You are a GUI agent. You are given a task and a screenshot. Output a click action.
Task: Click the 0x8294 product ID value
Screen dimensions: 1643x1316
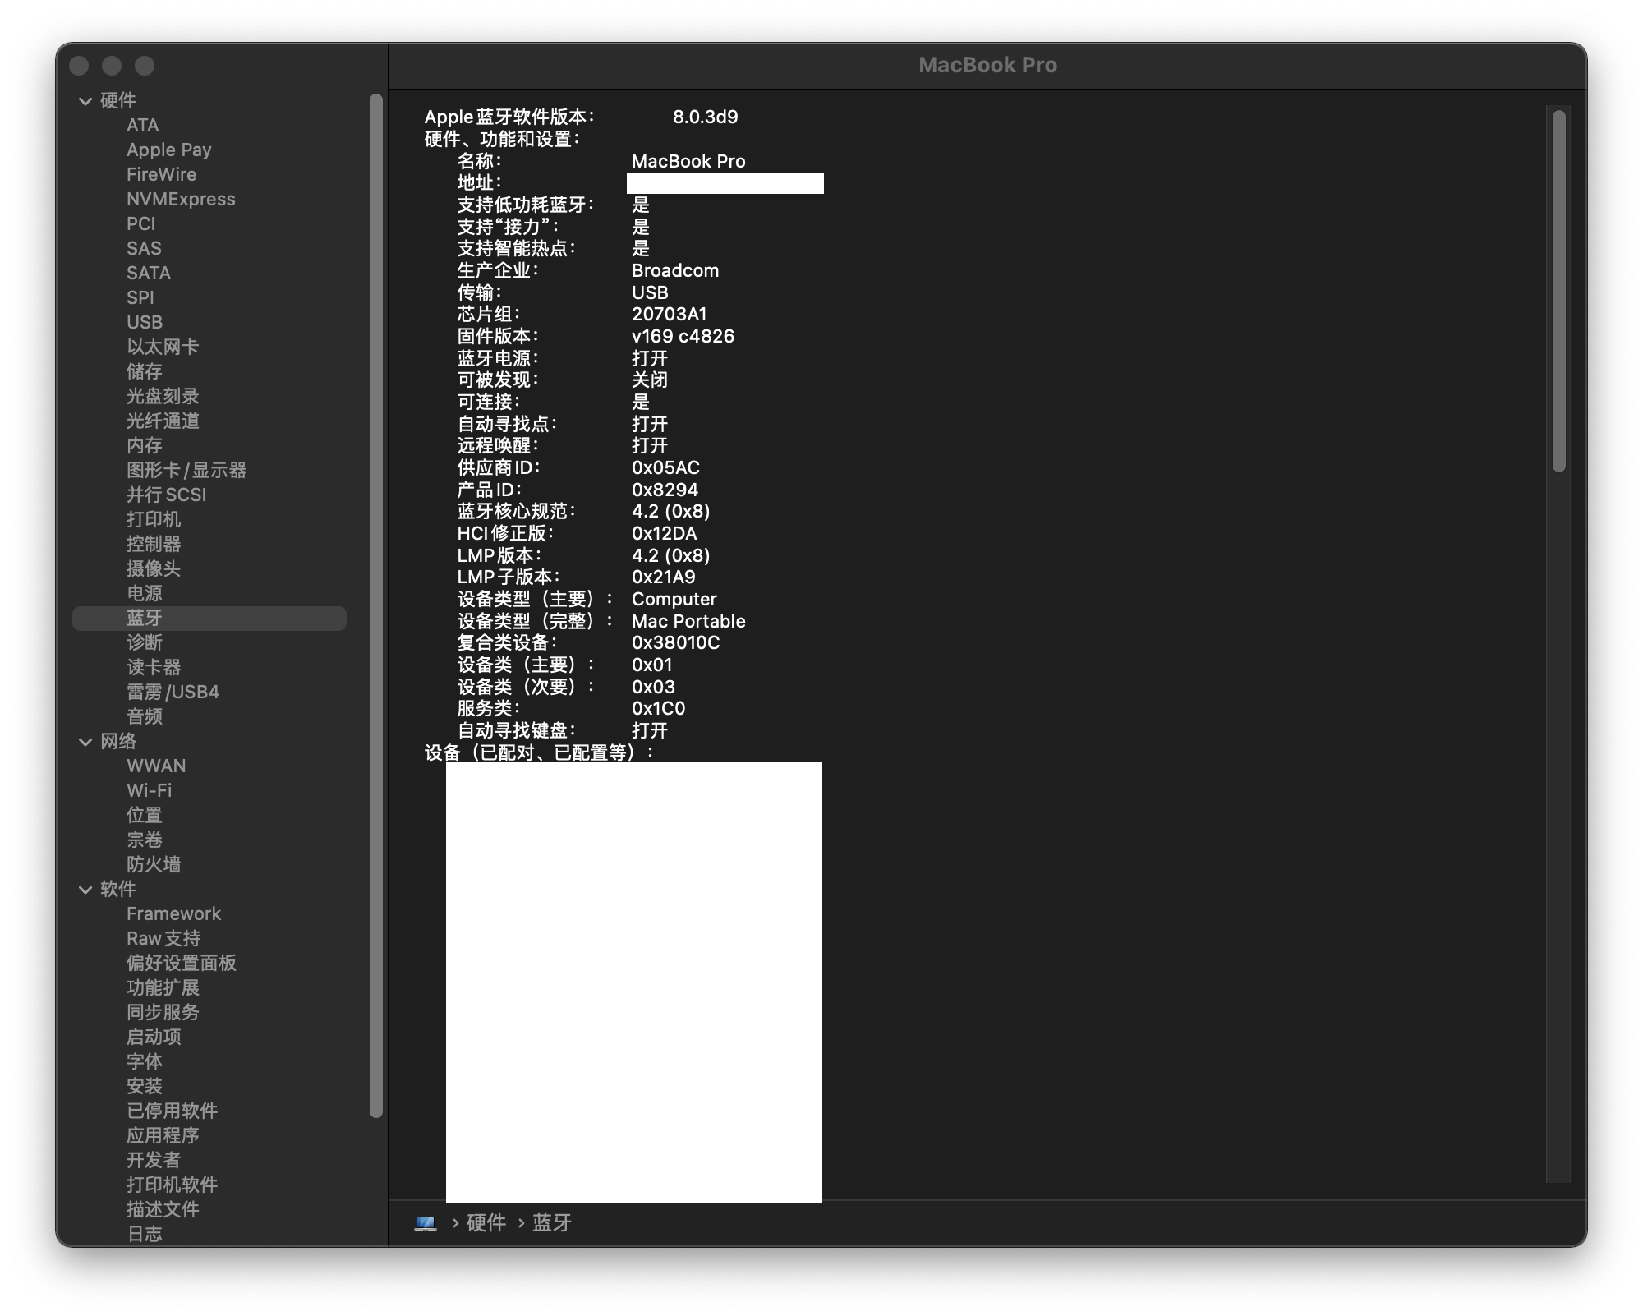tap(665, 490)
